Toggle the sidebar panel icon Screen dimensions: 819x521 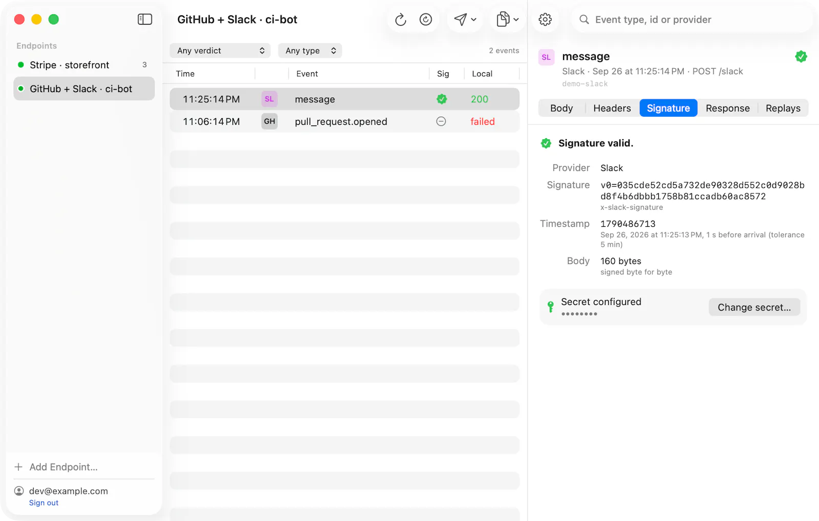coord(145,19)
